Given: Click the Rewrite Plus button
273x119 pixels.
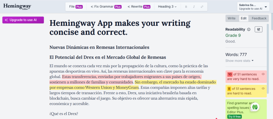Looking at the screenshot, I should [139, 7].
